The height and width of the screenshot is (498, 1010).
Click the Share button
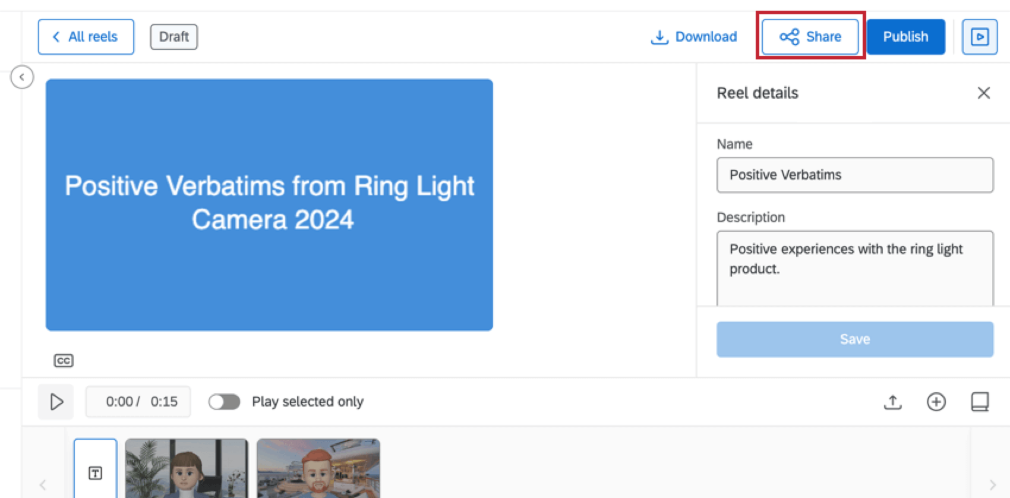point(810,37)
